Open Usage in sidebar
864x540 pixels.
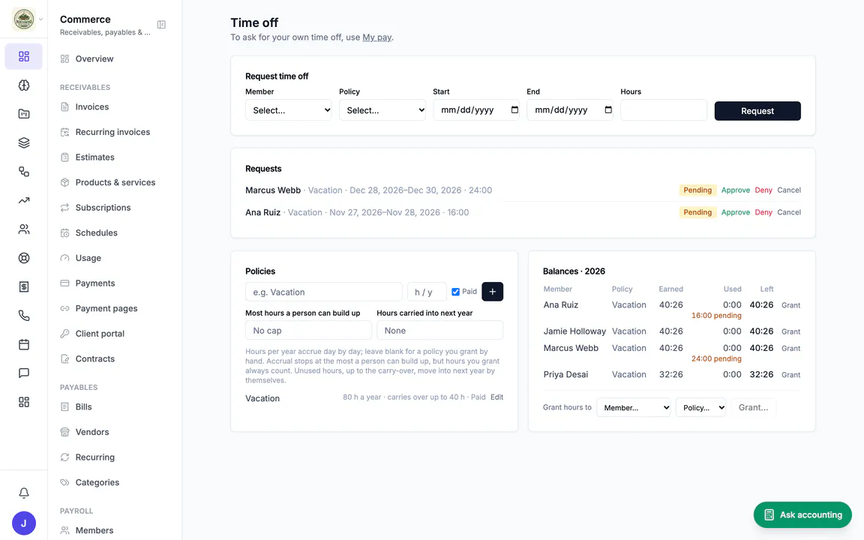pyautogui.click(x=88, y=258)
